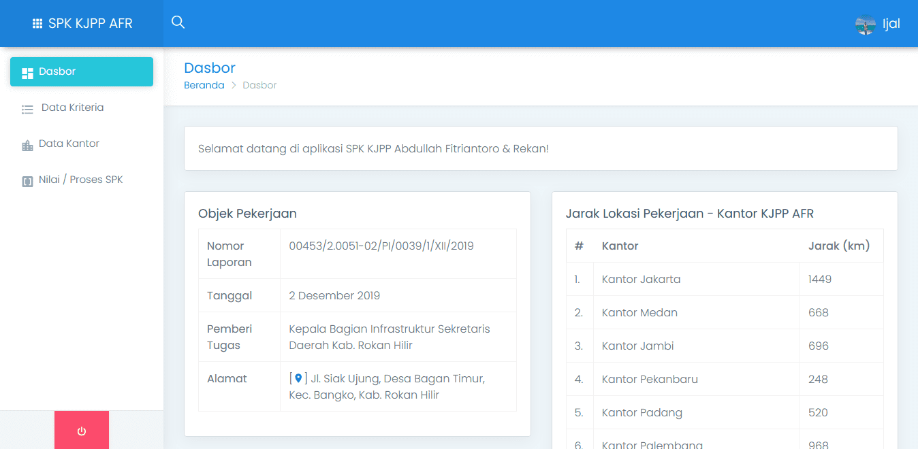Click the Selamat datang welcome message
918x449 pixels.
[373, 148]
